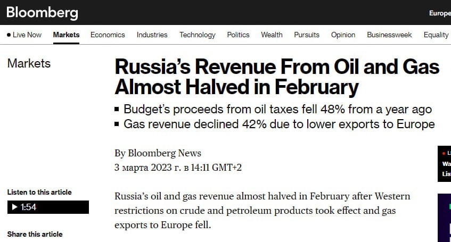The width and height of the screenshot is (451, 242).
Task: Click the 1:54 audio duration label
Action: 29,207
